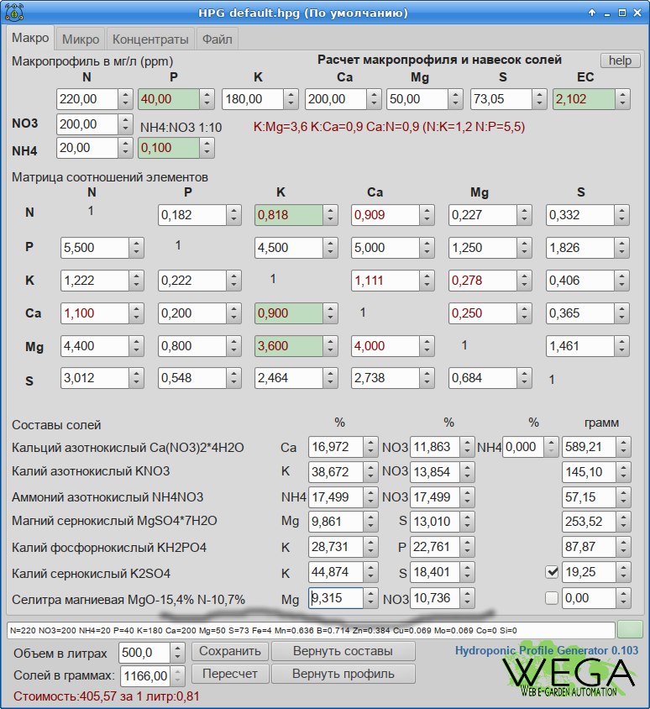650x709 pixels.
Task: Adjust the K 180,00 spinner arrows
Action: pos(291,99)
